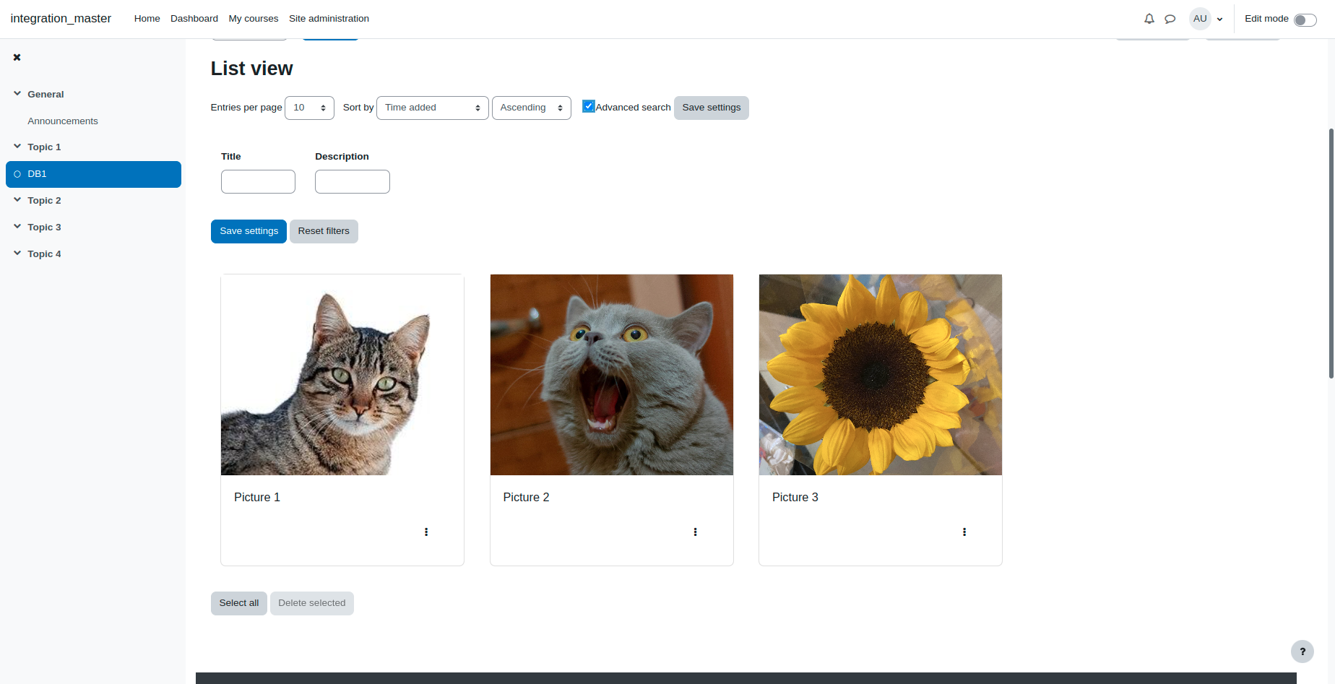Click integration_master site name link
This screenshot has height=684, width=1335.
tap(61, 19)
